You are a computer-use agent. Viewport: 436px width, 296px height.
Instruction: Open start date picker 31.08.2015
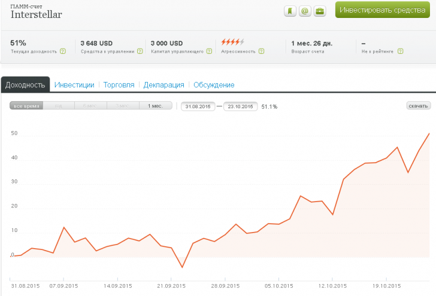[197, 106]
